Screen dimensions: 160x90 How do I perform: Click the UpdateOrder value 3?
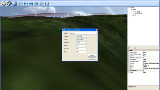click(151, 70)
